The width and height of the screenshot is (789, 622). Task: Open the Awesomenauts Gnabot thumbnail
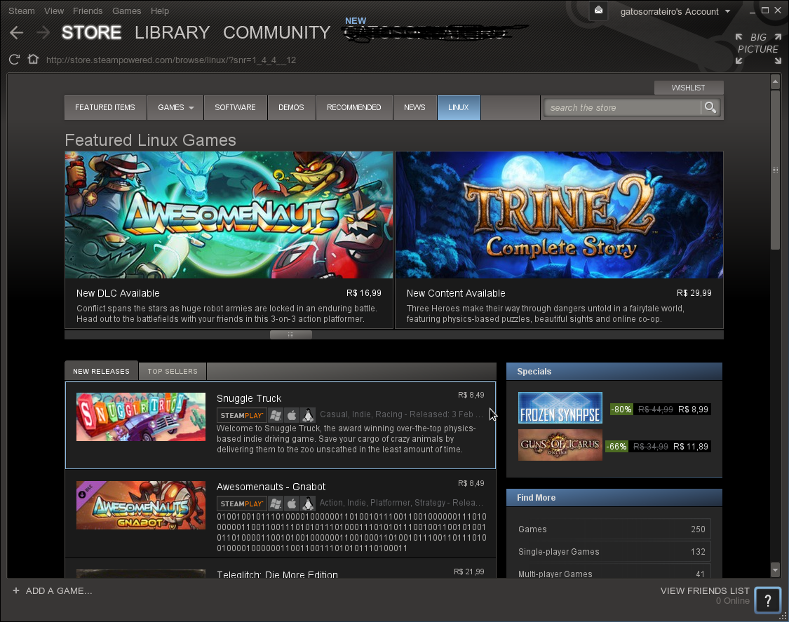point(141,505)
